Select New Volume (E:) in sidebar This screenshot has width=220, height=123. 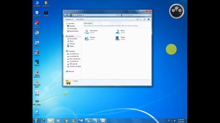tap(74, 59)
